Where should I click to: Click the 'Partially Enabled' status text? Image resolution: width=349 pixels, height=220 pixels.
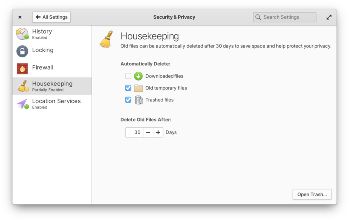click(x=48, y=90)
